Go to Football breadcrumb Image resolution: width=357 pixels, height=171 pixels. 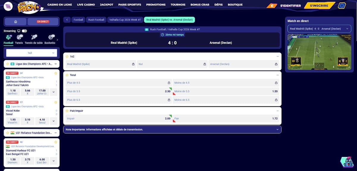[x=79, y=20]
